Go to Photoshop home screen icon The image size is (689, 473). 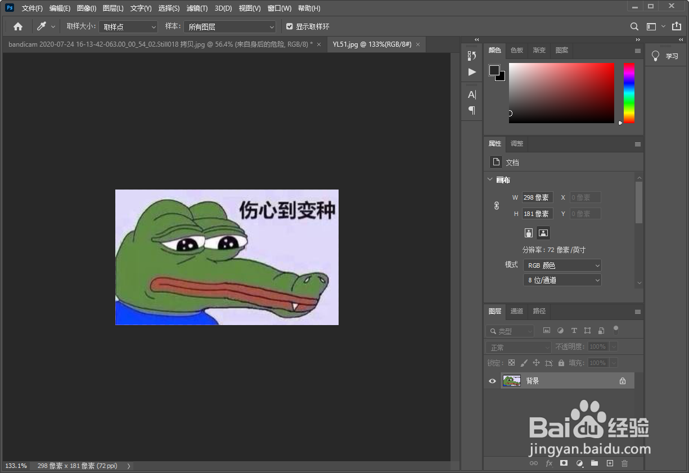(18, 26)
